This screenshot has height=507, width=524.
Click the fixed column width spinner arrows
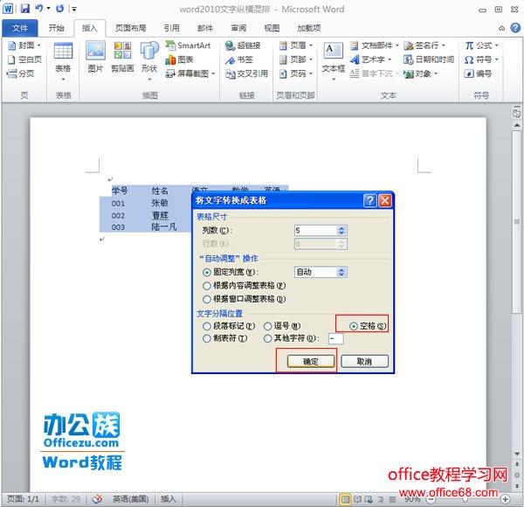click(x=341, y=272)
